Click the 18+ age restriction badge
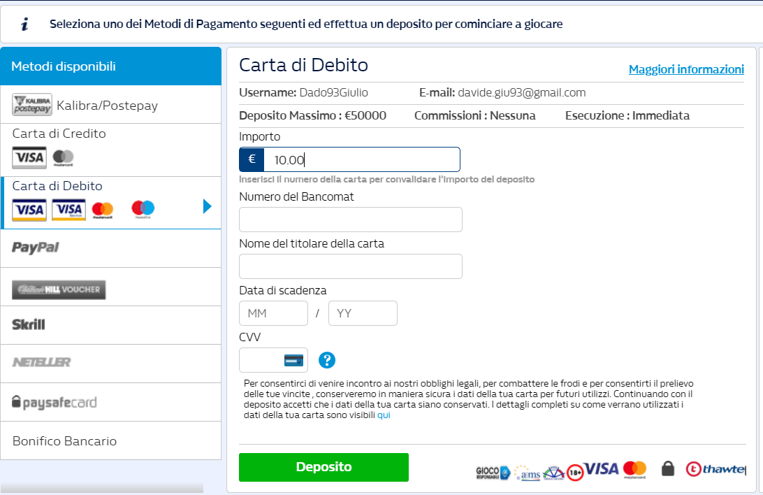 pyautogui.click(x=575, y=472)
